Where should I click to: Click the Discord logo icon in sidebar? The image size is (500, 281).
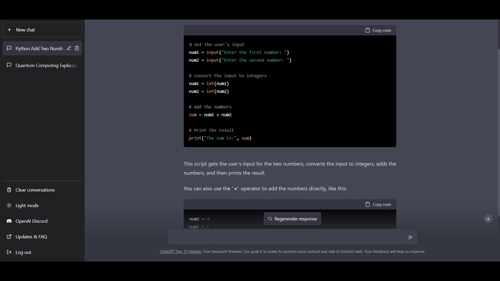(x=9, y=221)
